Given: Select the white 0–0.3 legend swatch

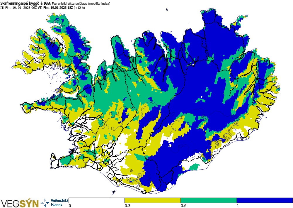Looking at the screenshot, I should (x=97, y=200).
